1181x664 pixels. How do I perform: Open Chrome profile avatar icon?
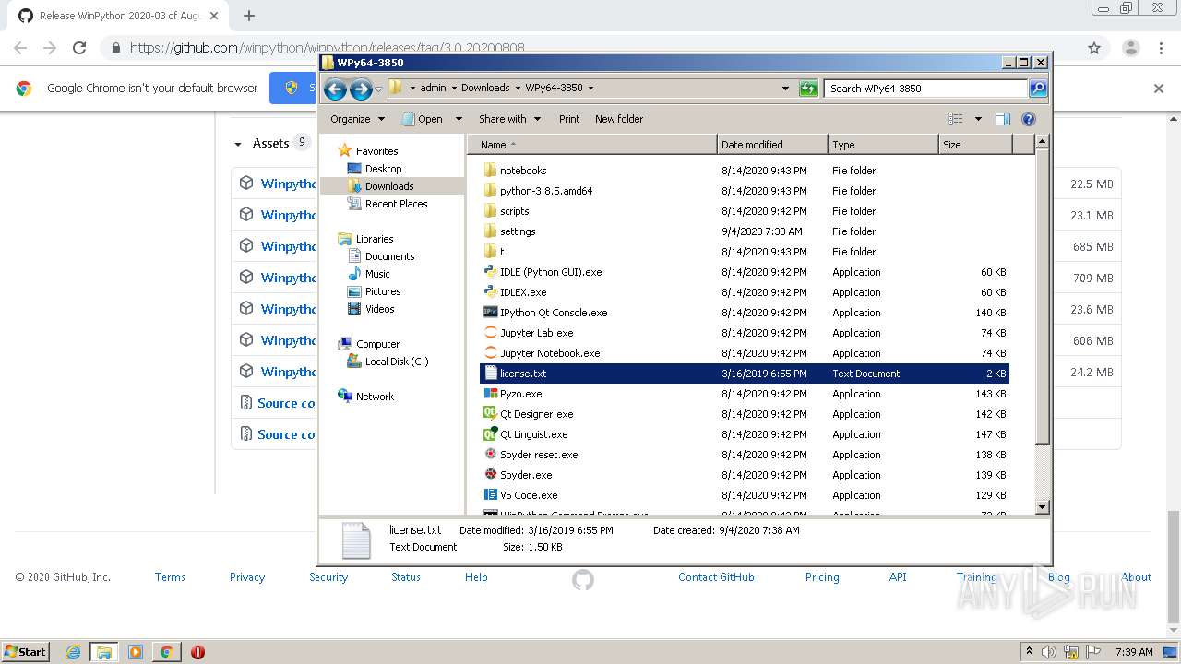(x=1130, y=48)
